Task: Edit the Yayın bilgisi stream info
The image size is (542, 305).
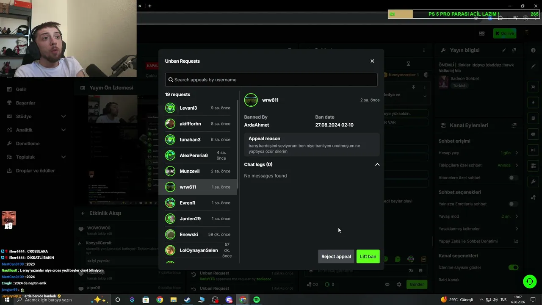Action: 504,50
